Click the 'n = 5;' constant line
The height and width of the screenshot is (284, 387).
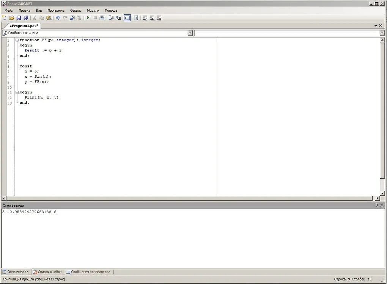(31, 71)
